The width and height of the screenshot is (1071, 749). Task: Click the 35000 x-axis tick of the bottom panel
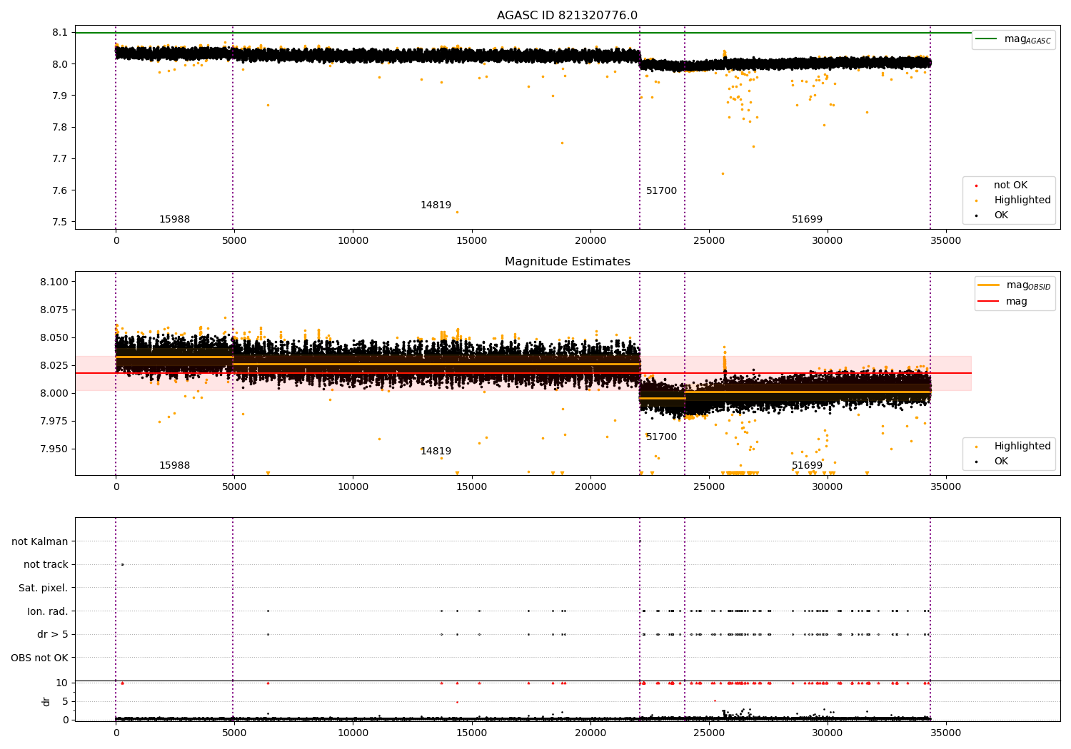945,733
